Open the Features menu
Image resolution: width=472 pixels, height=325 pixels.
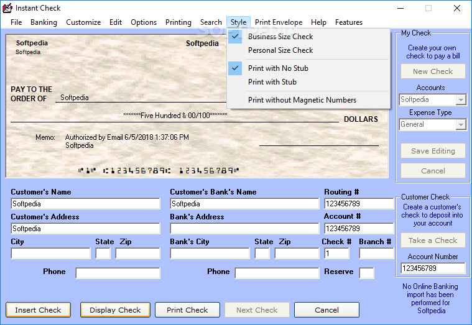pos(349,22)
